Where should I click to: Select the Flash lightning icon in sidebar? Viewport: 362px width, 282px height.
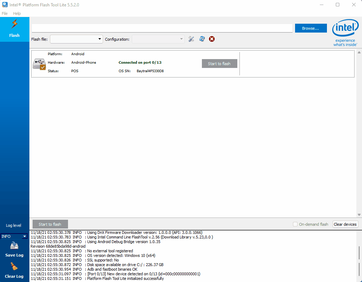click(x=14, y=24)
